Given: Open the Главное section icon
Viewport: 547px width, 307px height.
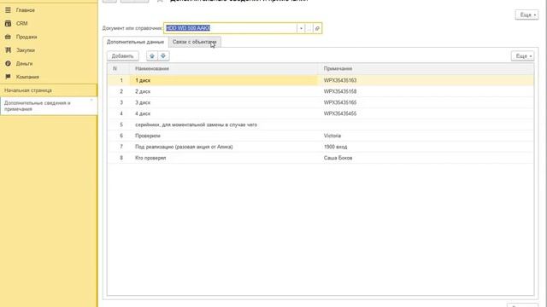Looking at the screenshot, I should coord(8,10).
